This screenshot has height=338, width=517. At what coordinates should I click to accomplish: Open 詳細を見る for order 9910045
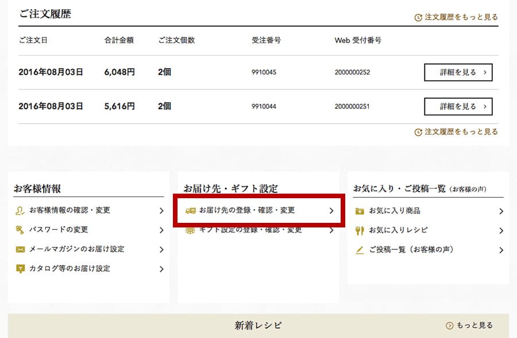458,72
